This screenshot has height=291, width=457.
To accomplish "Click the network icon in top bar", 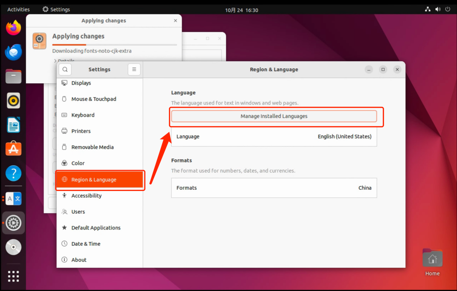I will tap(428, 9).
